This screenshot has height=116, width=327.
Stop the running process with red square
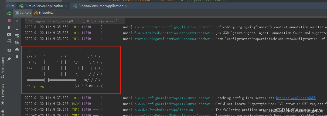(9, 20)
